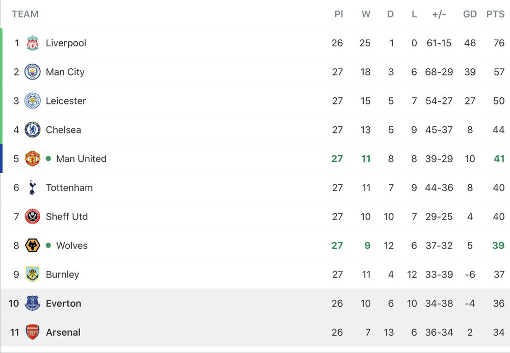Click the W column header
This screenshot has height=353, width=510.
[x=366, y=14]
